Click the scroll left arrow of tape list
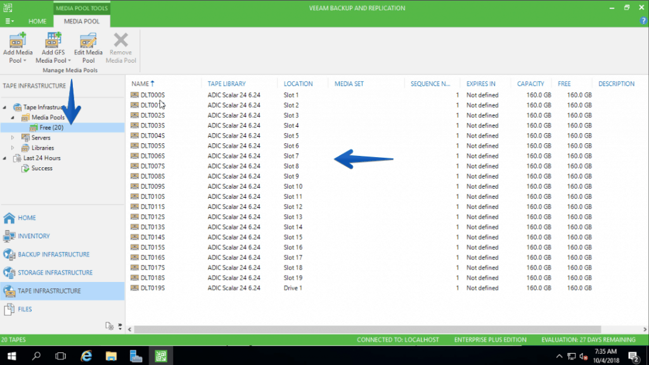The width and height of the screenshot is (649, 365). coord(129,330)
